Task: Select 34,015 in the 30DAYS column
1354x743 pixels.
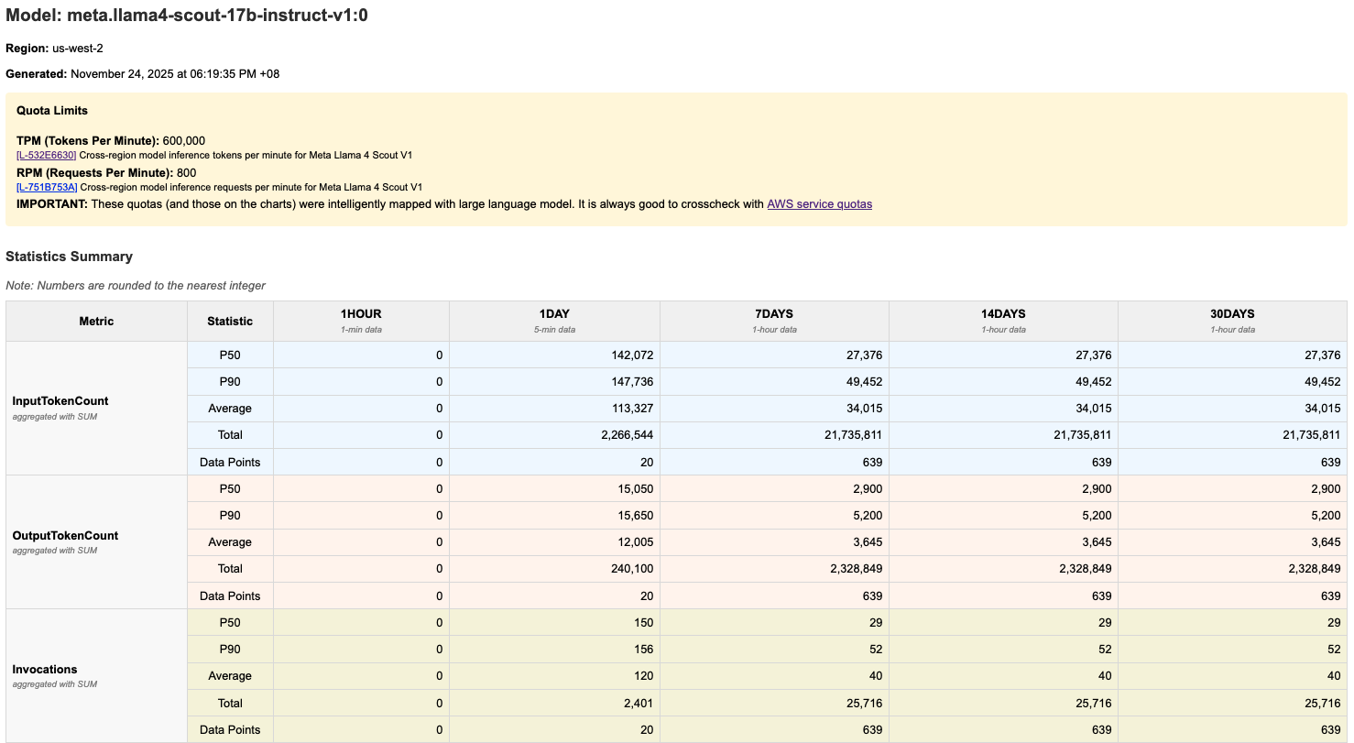Action: point(1323,409)
